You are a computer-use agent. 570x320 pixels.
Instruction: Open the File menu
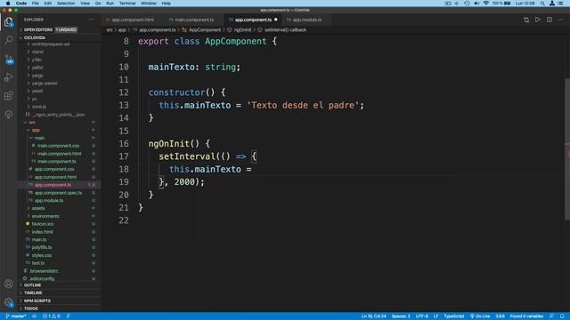pyautogui.click(x=35, y=4)
